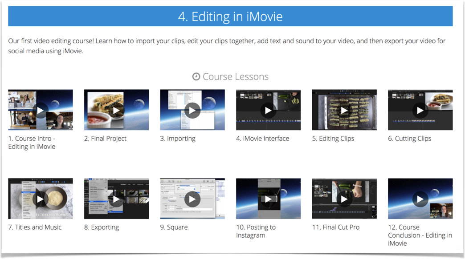Play the Editing Clips lesson video
Image resolution: width=465 pixels, height=259 pixels.
click(344, 110)
